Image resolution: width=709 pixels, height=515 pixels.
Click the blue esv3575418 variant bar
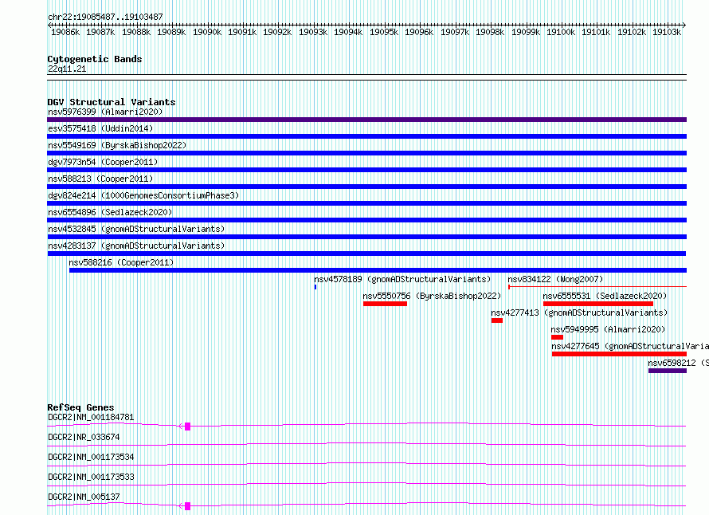[366, 136]
